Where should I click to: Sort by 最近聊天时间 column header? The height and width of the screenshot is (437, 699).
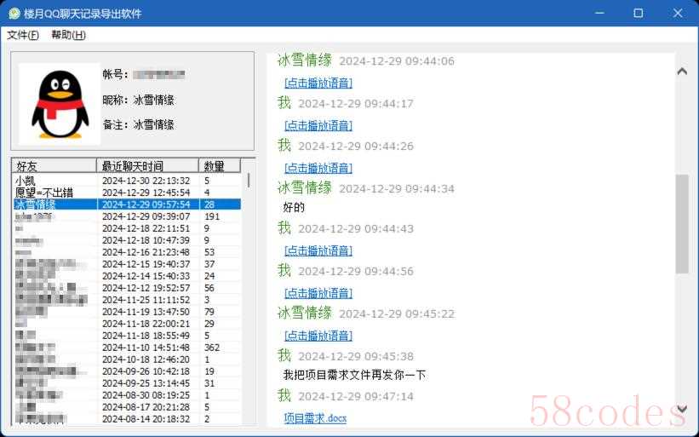pyautogui.click(x=147, y=166)
